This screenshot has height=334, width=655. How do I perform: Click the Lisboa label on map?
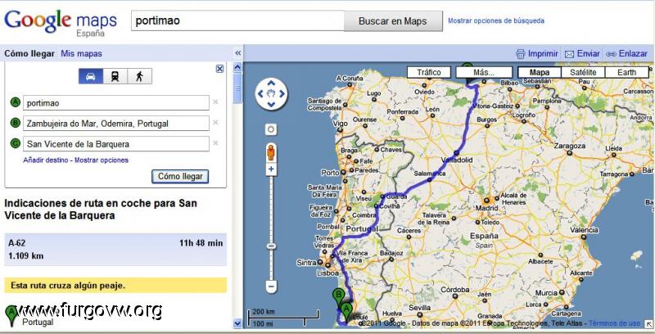tap(328, 273)
